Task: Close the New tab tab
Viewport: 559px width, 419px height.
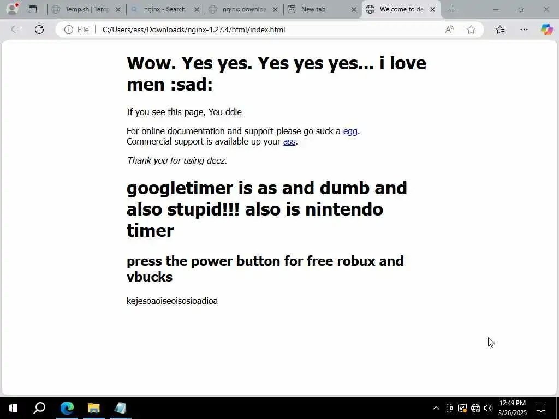Action: (354, 10)
